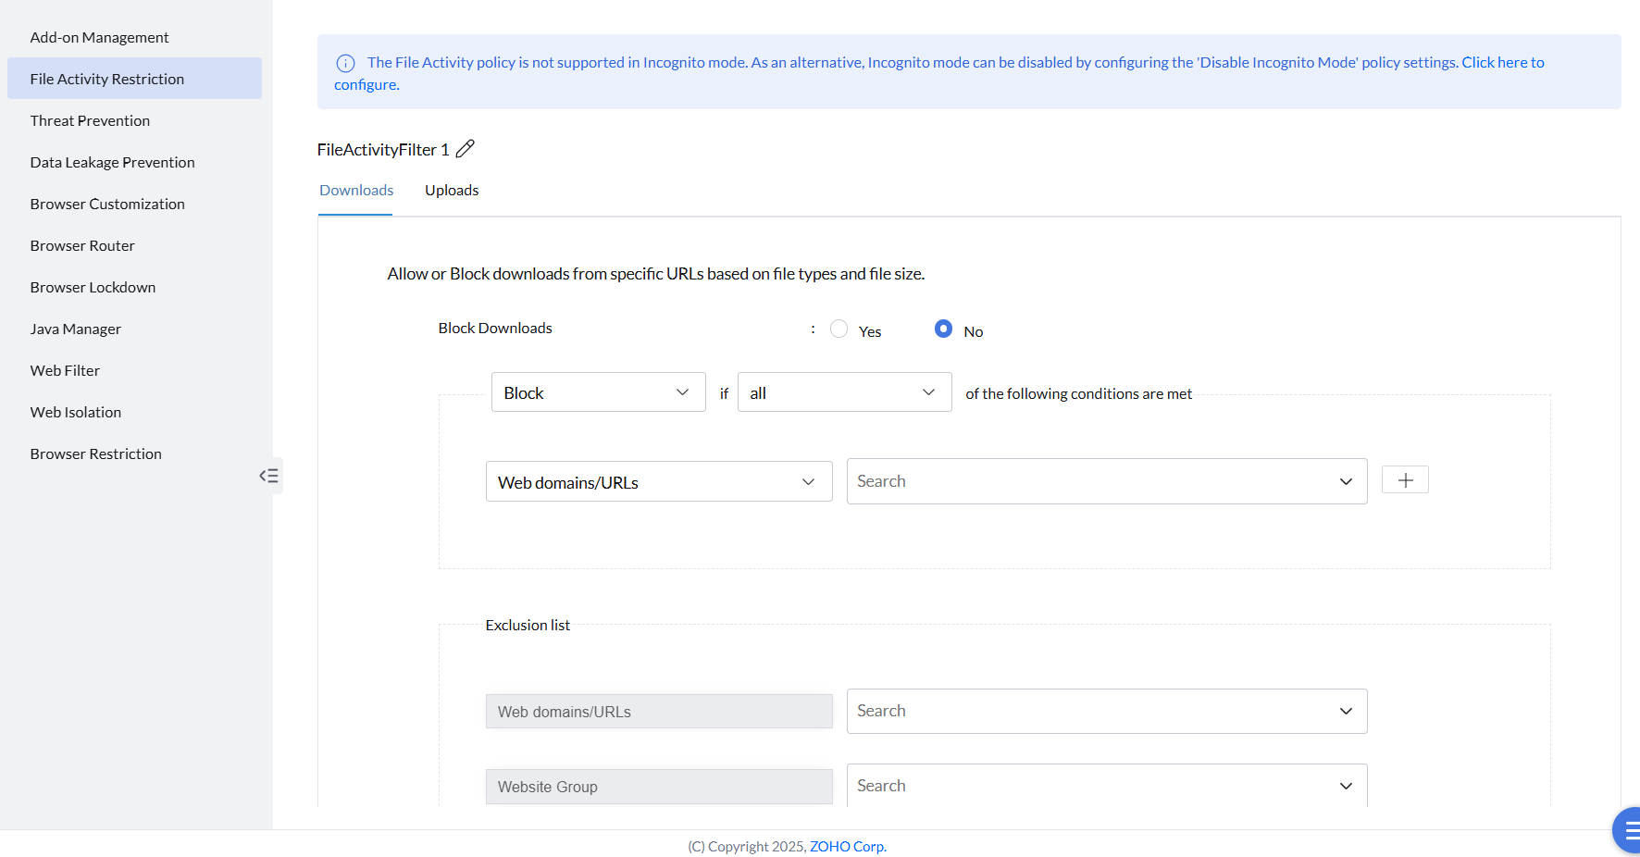Click the info icon in the notice banner
This screenshot has height=857, width=1640.
coord(345,63)
